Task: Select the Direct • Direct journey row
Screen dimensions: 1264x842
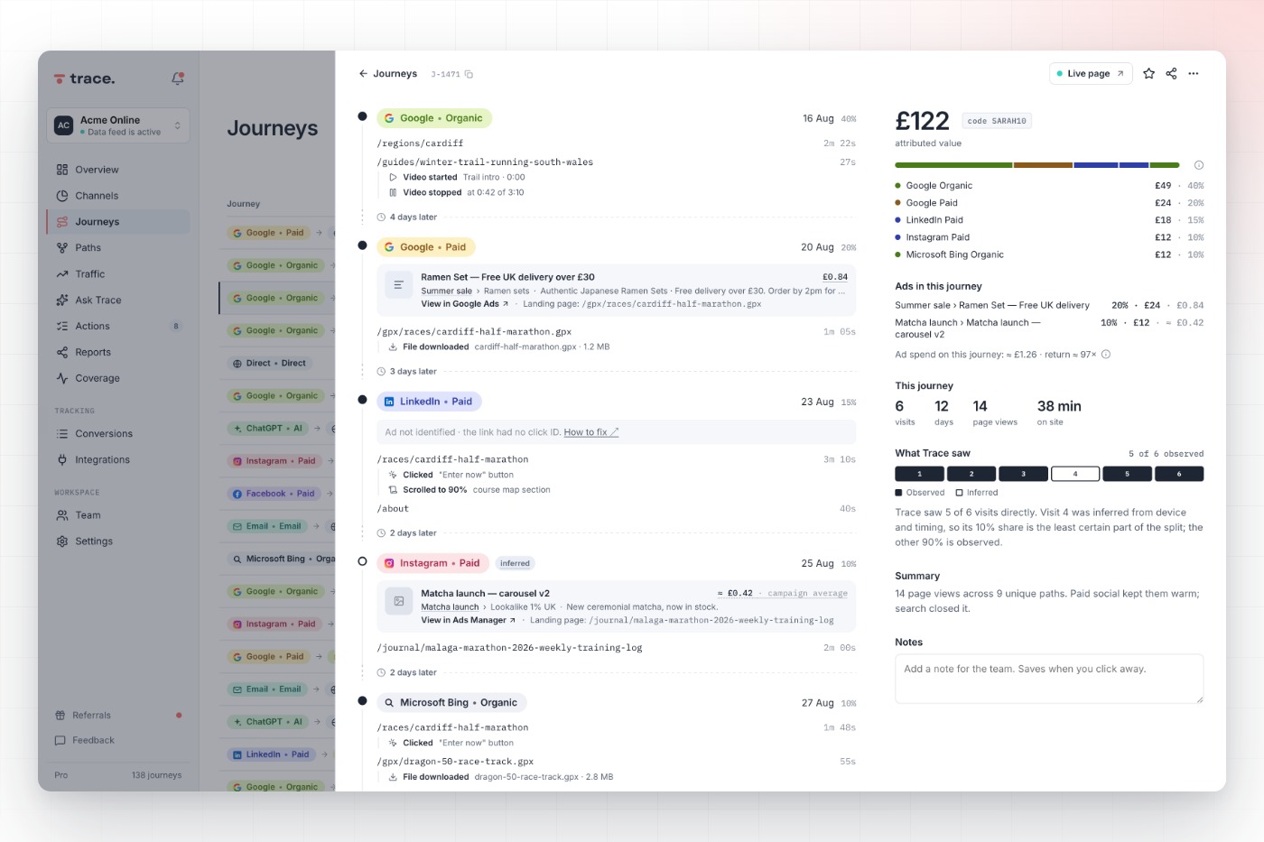Action: click(276, 364)
